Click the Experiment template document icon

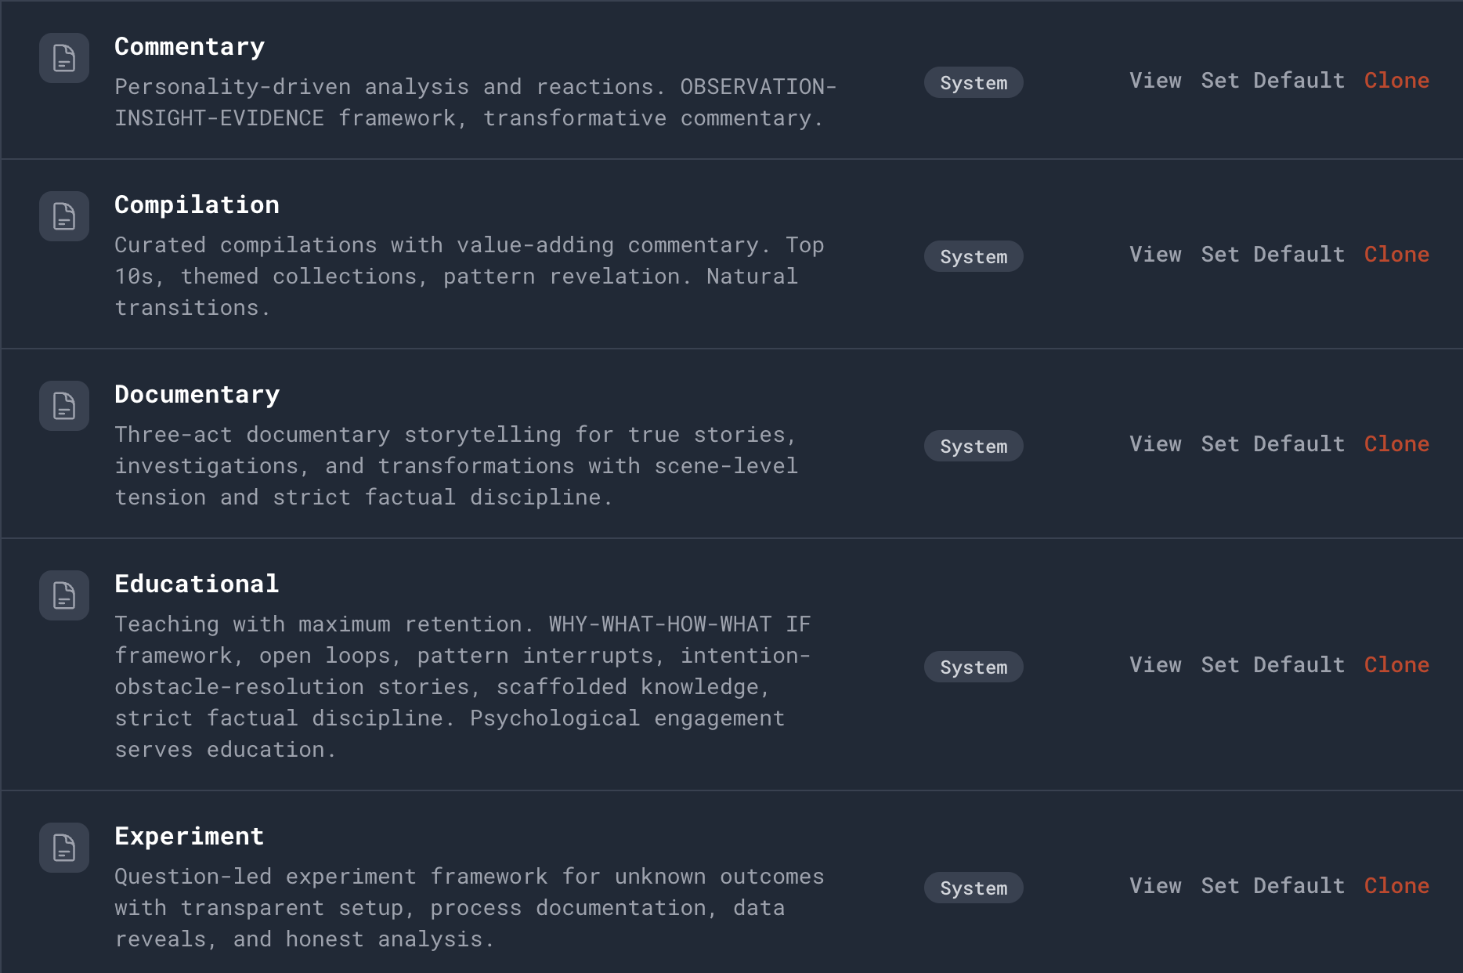(63, 848)
